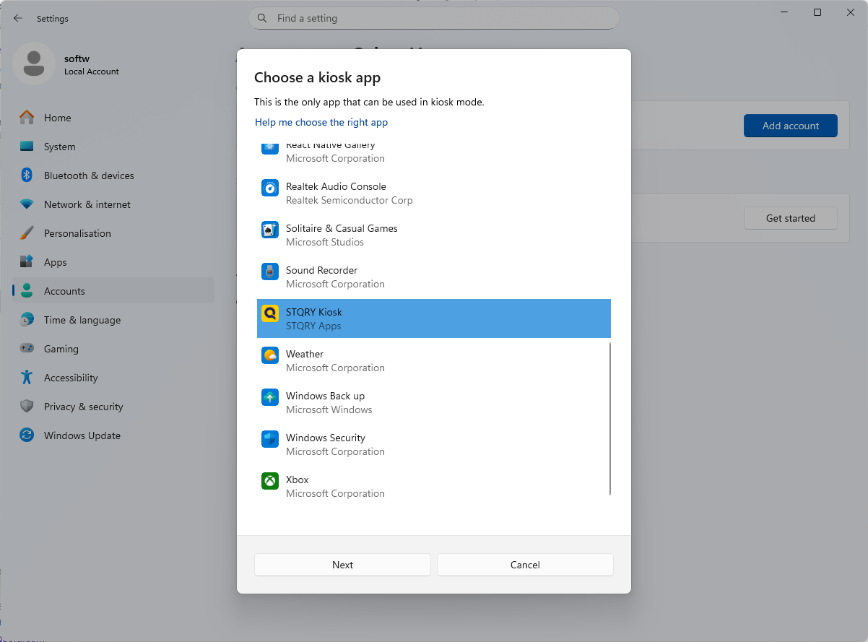Click the Windows Security shield icon
The image size is (868, 642).
click(270, 439)
